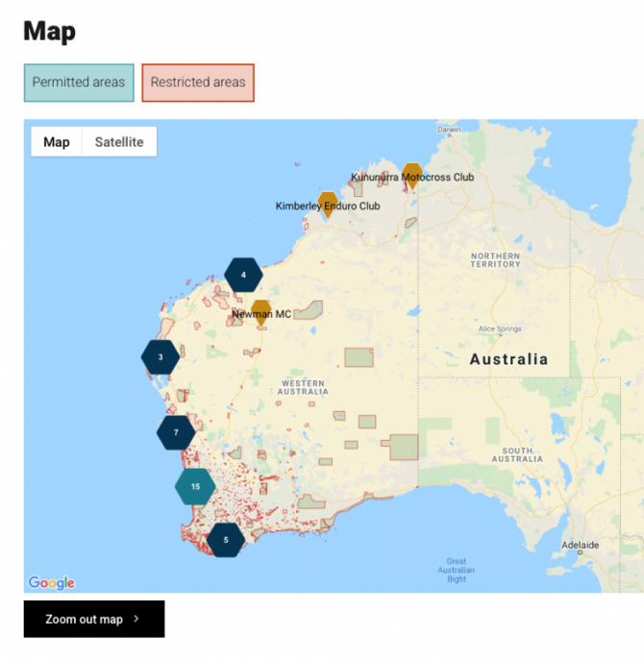The image size is (644, 659).
Task: Open the cluster marker labeled 7
Action: pos(176,432)
